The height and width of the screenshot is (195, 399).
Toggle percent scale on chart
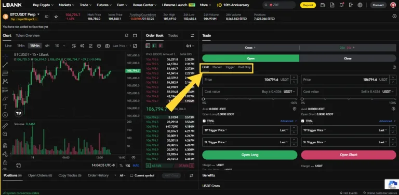(x=121, y=166)
